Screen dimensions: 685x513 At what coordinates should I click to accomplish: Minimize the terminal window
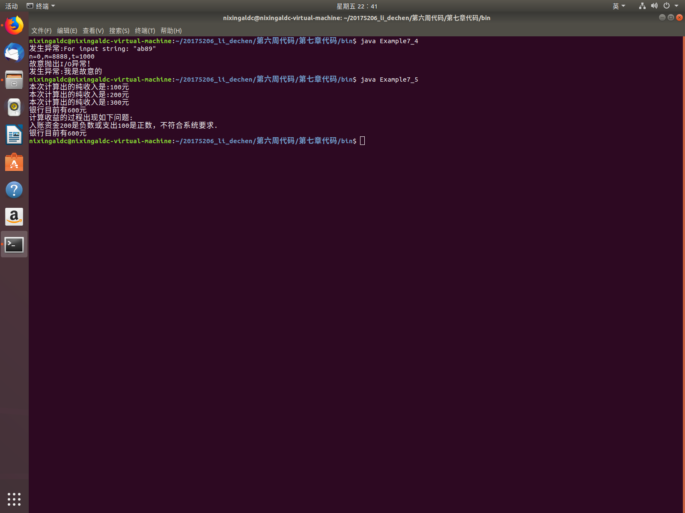[x=662, y=18]
